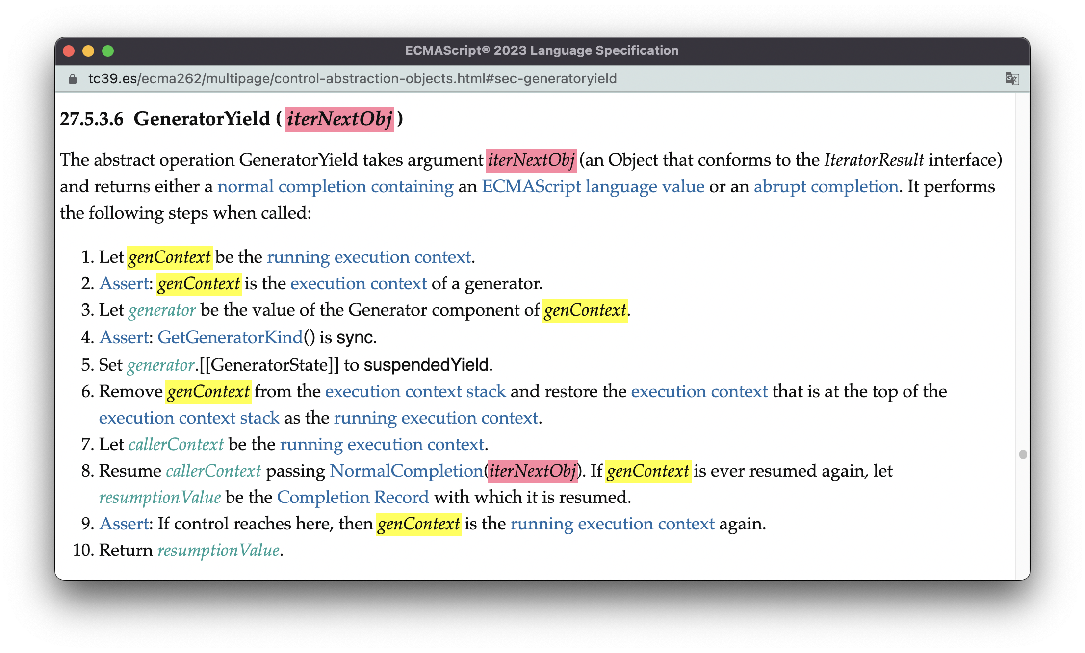Click the URL address field

click(352, 78)
